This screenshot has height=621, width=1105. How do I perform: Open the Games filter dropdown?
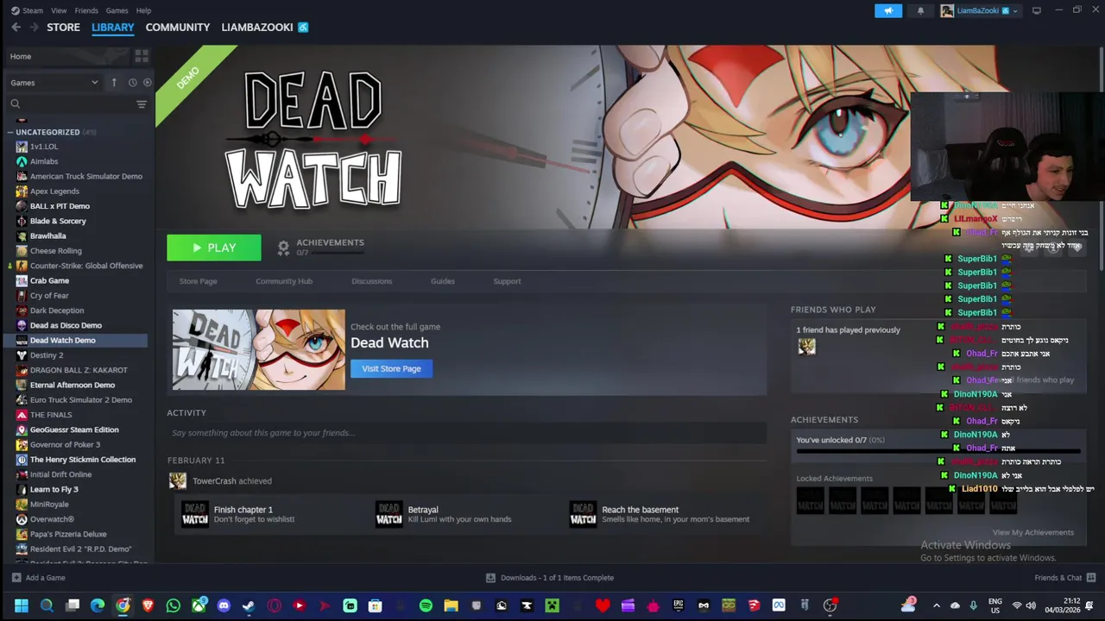pos(54,83)
